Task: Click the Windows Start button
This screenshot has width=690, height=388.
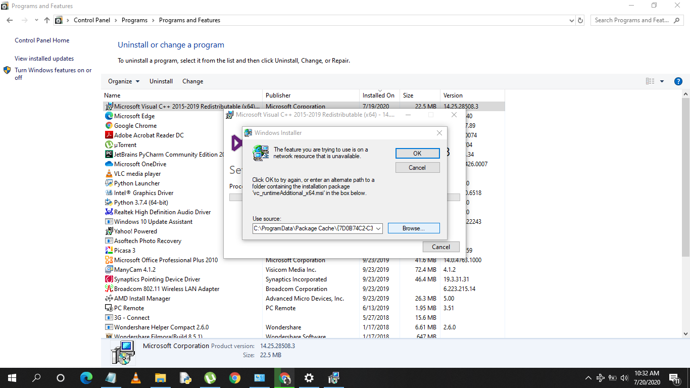Action: pos(12,378)
